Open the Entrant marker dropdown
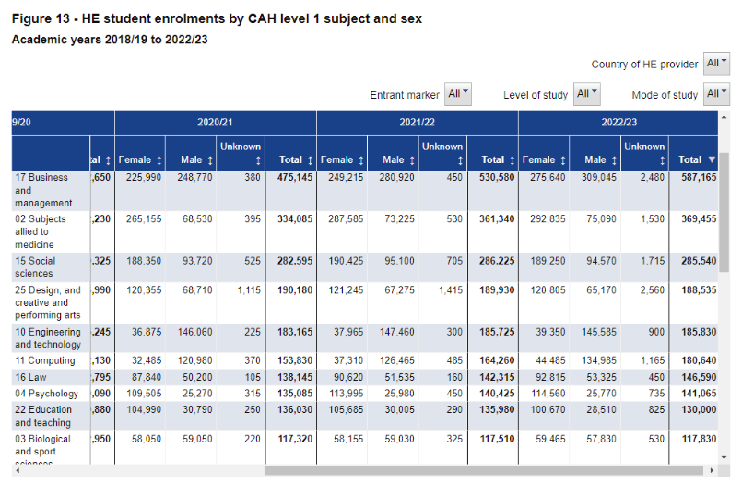 coord(458,94)
